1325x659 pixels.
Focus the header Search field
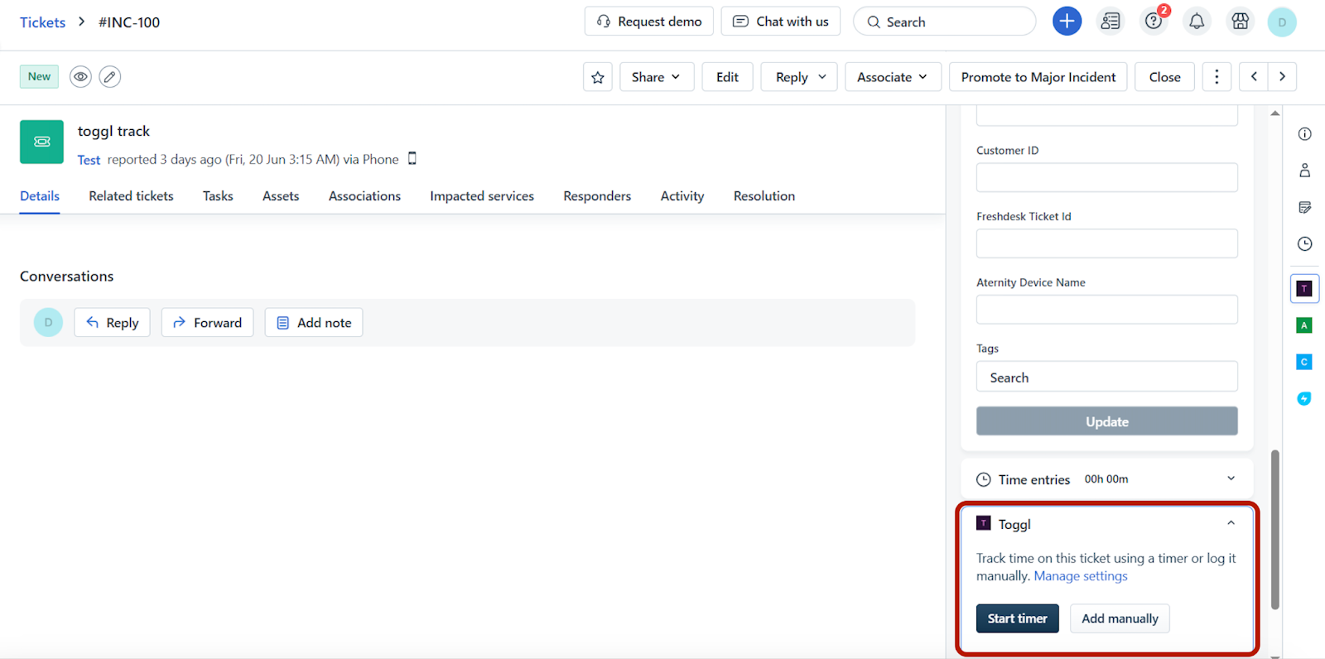pyautogui.click(x=945, y=22)
